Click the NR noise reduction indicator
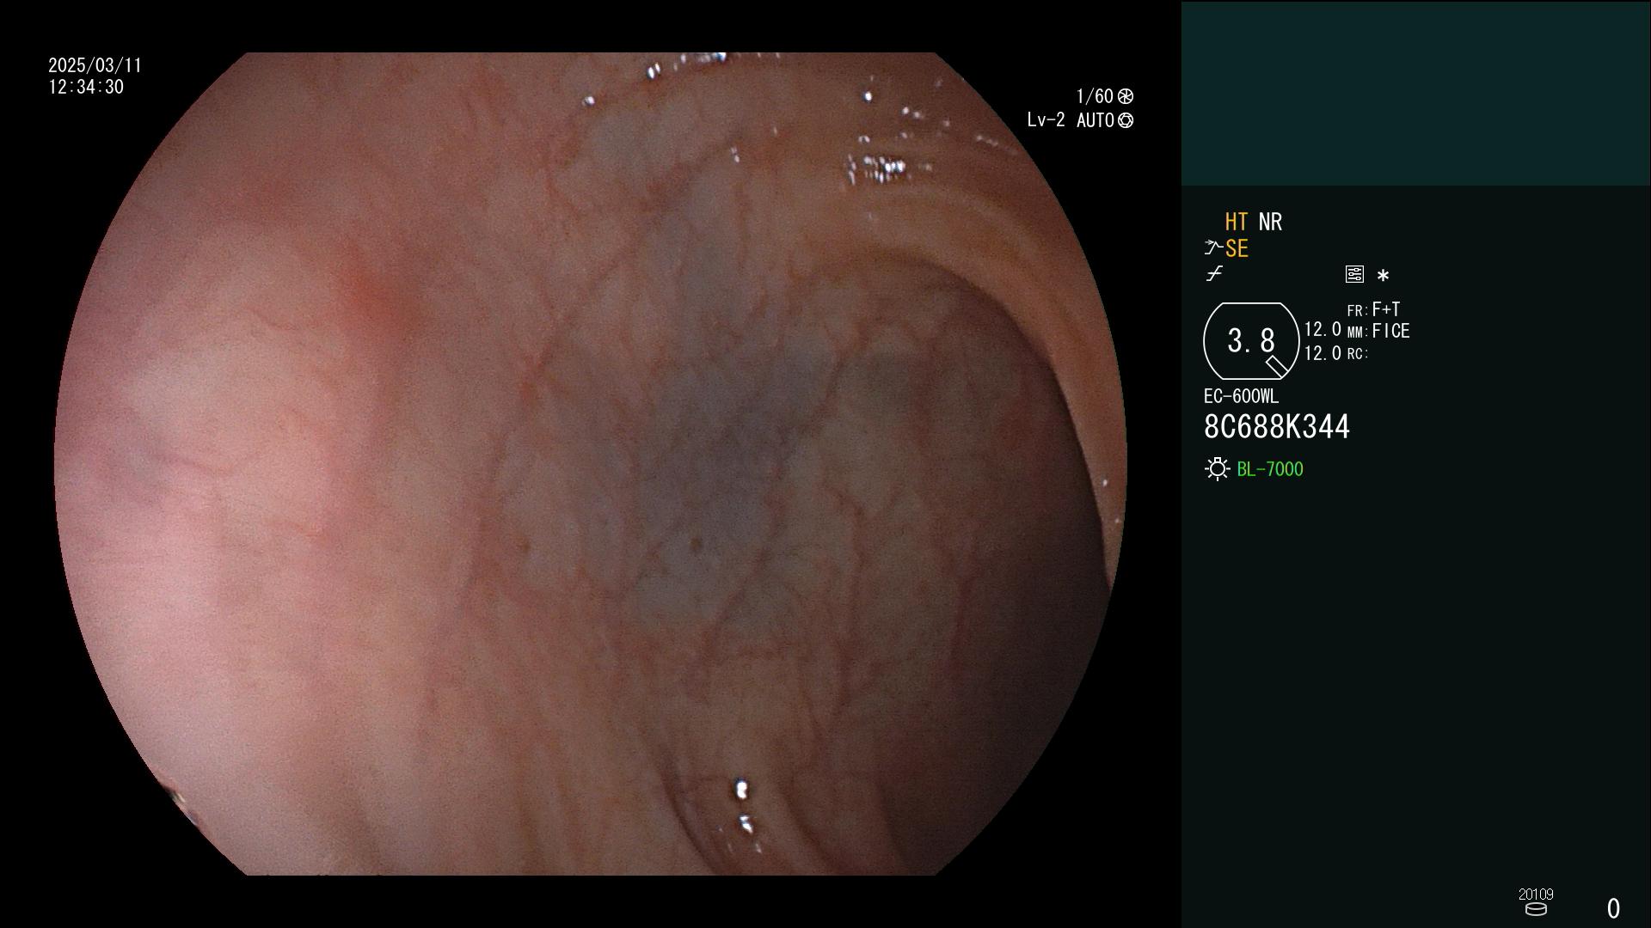 (1270, 223)
